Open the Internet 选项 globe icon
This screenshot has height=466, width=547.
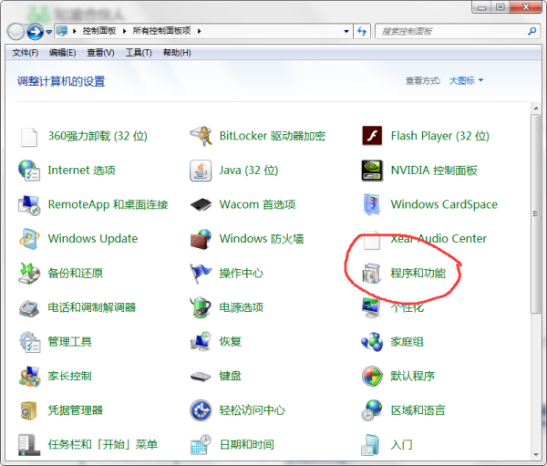coord(29,171)
